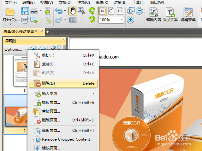The width and height of the screenshot is (202, 151).
Task: Shrink thumbnails with panel minus icon
Action: (x=42, y=48)
